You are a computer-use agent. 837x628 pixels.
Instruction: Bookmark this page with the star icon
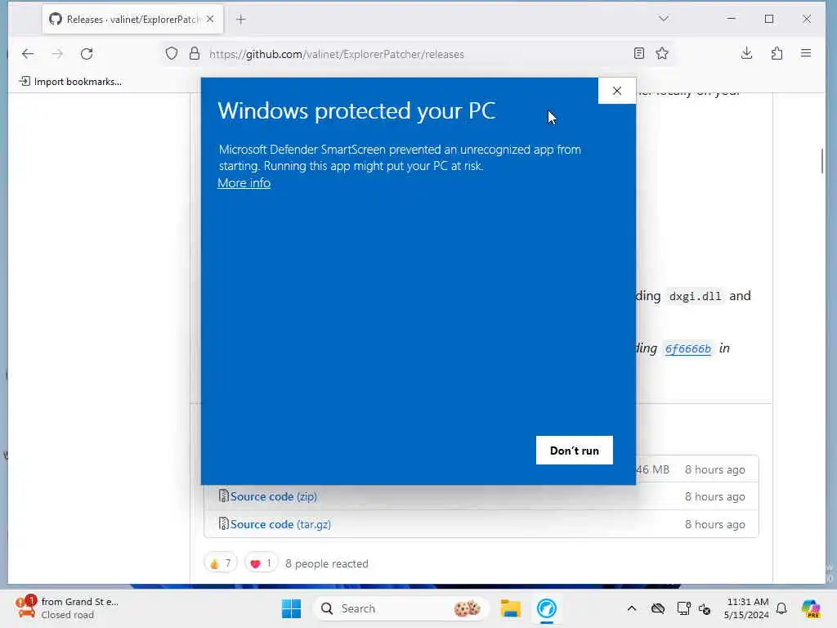662,53
